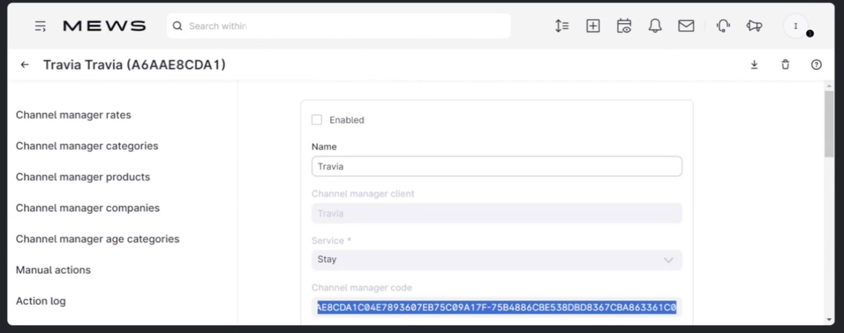Expand the Service dropdown showing Stay

coord(496,260)
